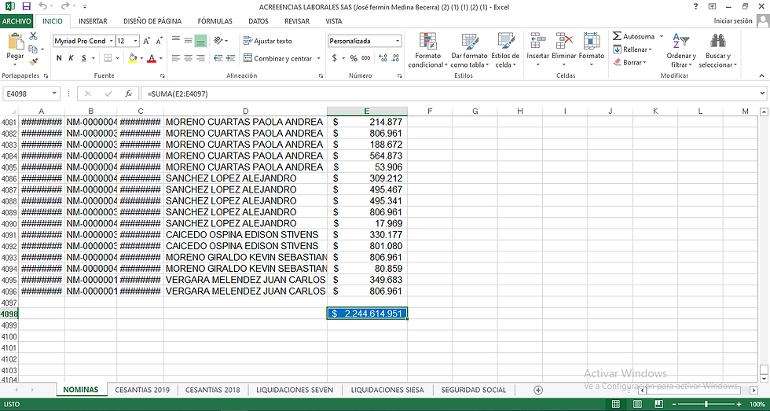Click the increase indent icon
The width and height of the screenshot is (770, 411).
(x=230, y=58)
